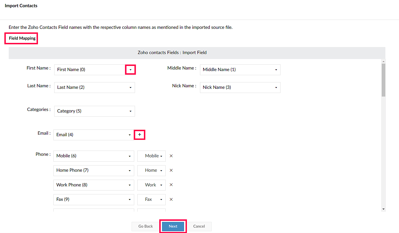Remove the Work Phone row
Viewport: 399px width, 233px height.
point(171,185)
